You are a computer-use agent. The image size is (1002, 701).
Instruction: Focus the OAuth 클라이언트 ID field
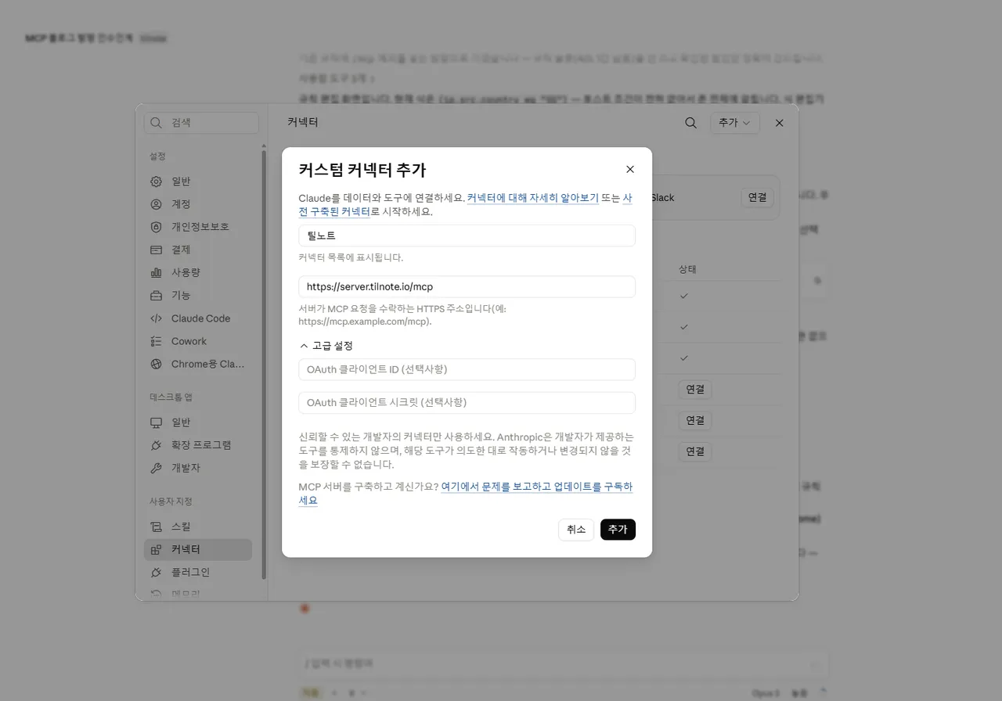467,369
